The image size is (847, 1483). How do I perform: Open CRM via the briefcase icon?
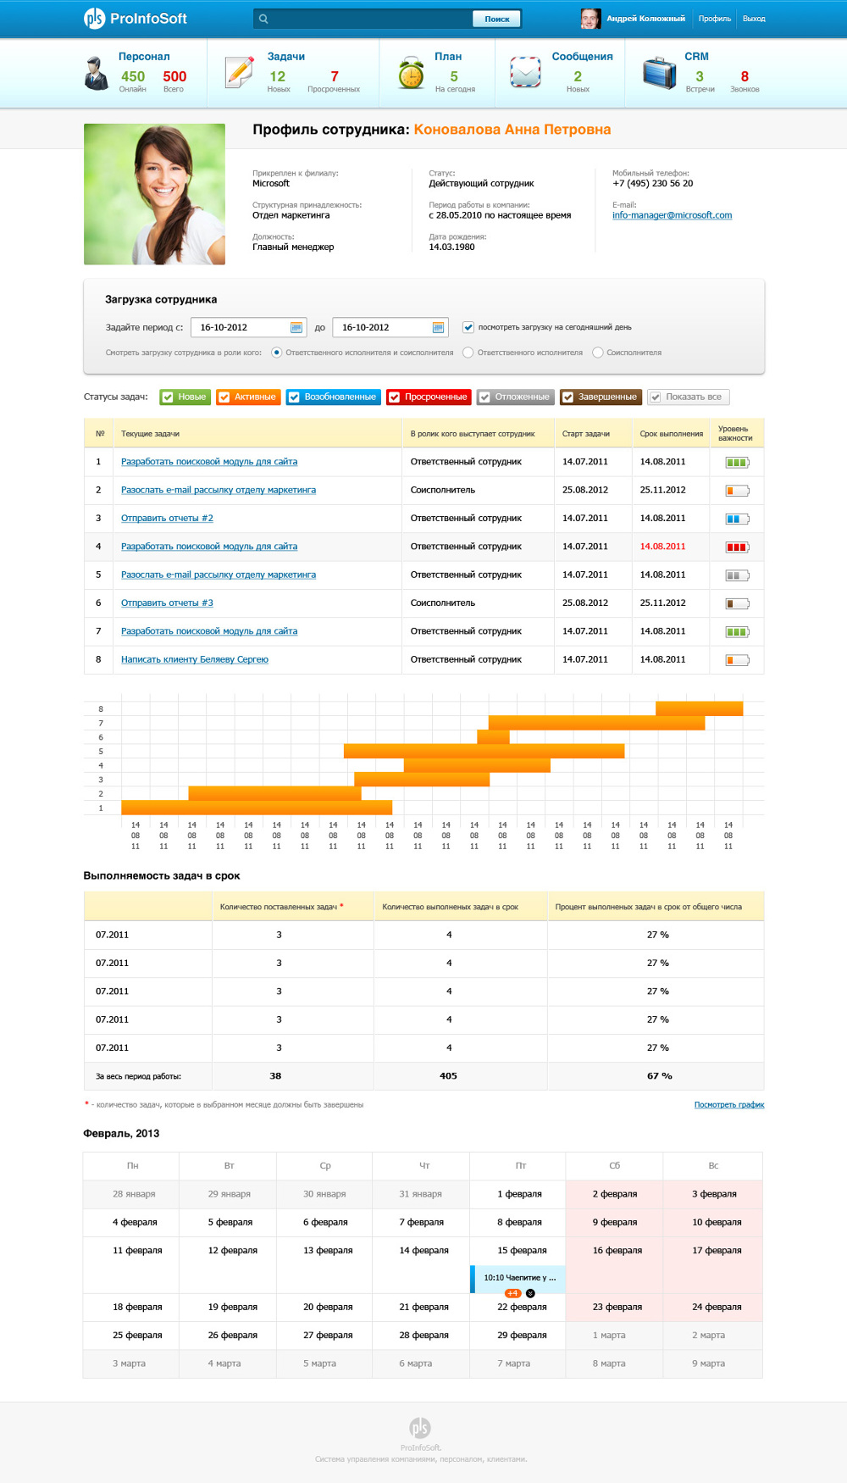pos(659,73)
